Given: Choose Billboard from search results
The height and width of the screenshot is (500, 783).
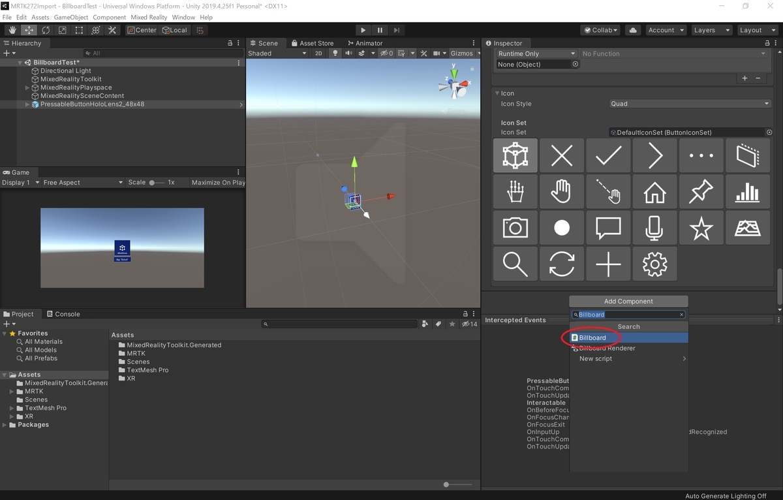Looking at the screenshot, I should coord(628,337).
